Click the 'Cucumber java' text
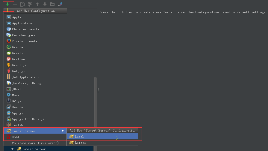Screen dimensions: 268x151 (24, 35)
